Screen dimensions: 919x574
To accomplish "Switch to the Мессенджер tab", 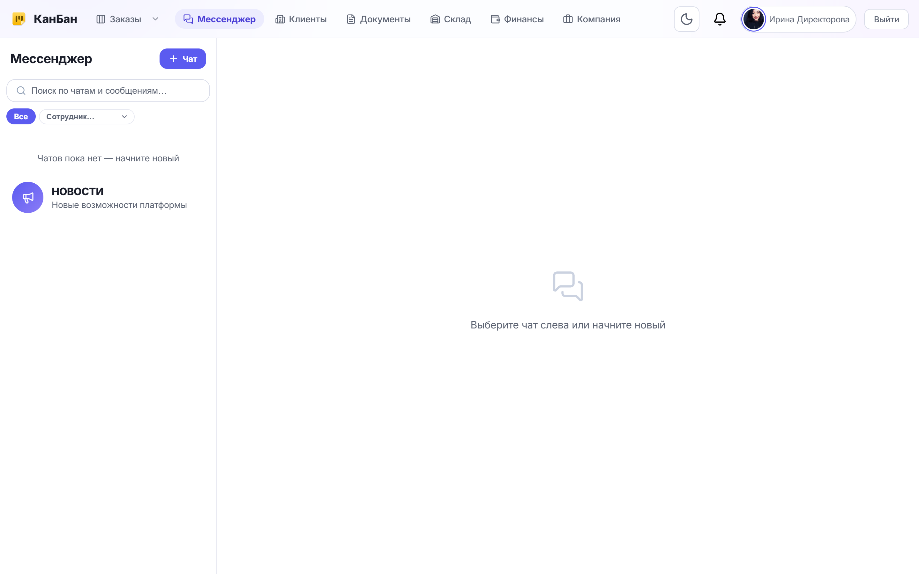I will click(x=220, y=19).
